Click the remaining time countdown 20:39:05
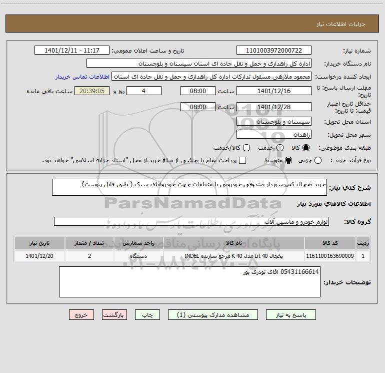 coord(92,91)
